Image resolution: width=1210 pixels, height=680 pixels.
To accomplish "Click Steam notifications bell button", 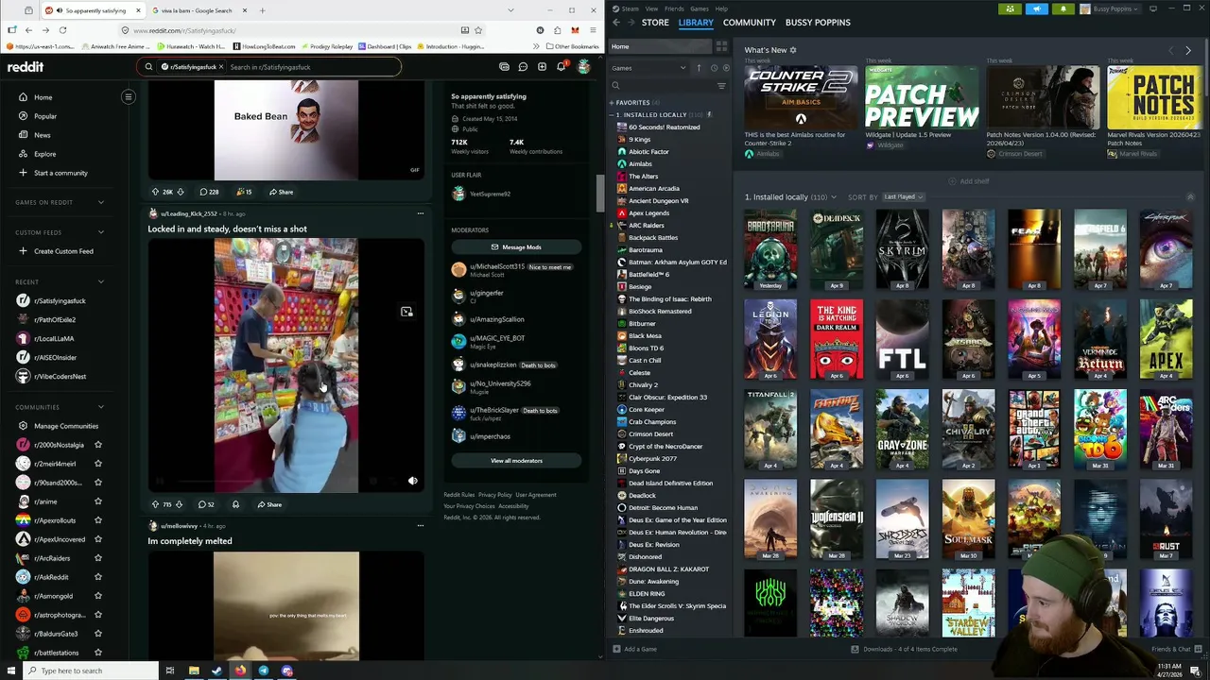I will point(1063,8).
